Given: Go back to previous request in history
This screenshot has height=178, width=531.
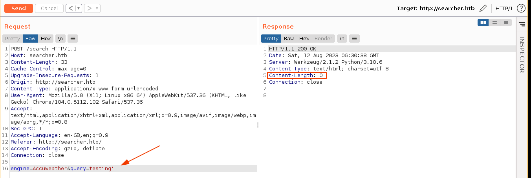Looking at the screenshot, I should tap(70, 8).
